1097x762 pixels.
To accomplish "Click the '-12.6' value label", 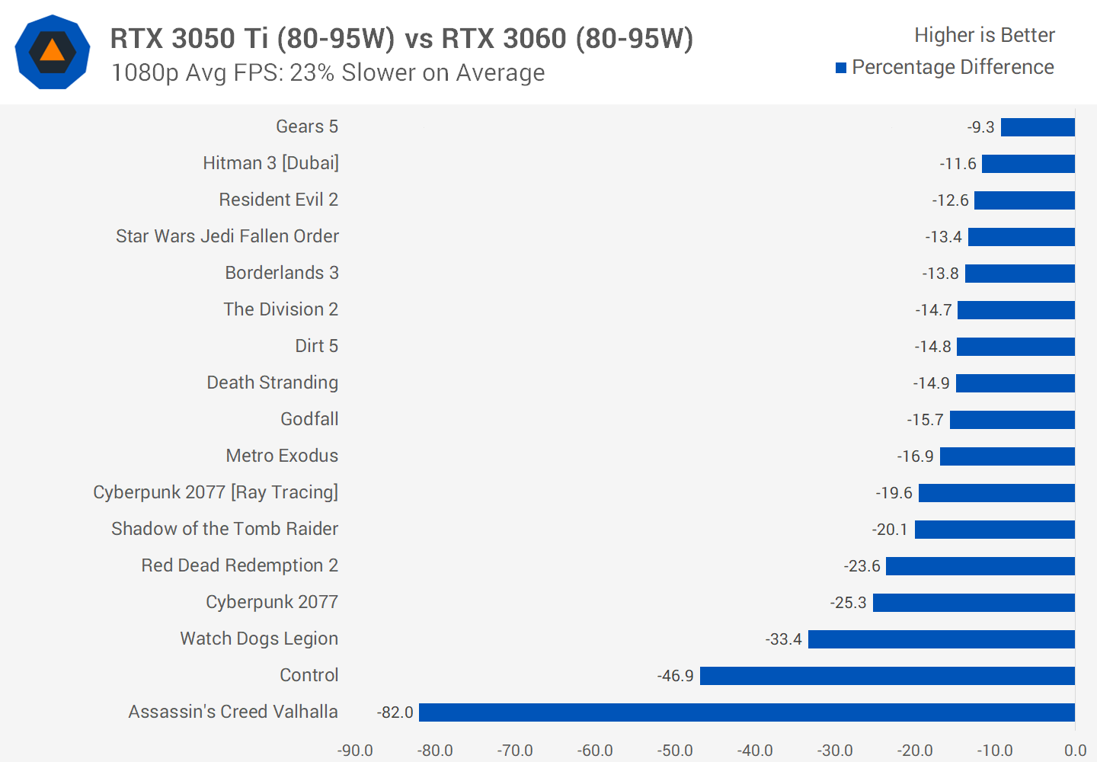I will 951,200.
